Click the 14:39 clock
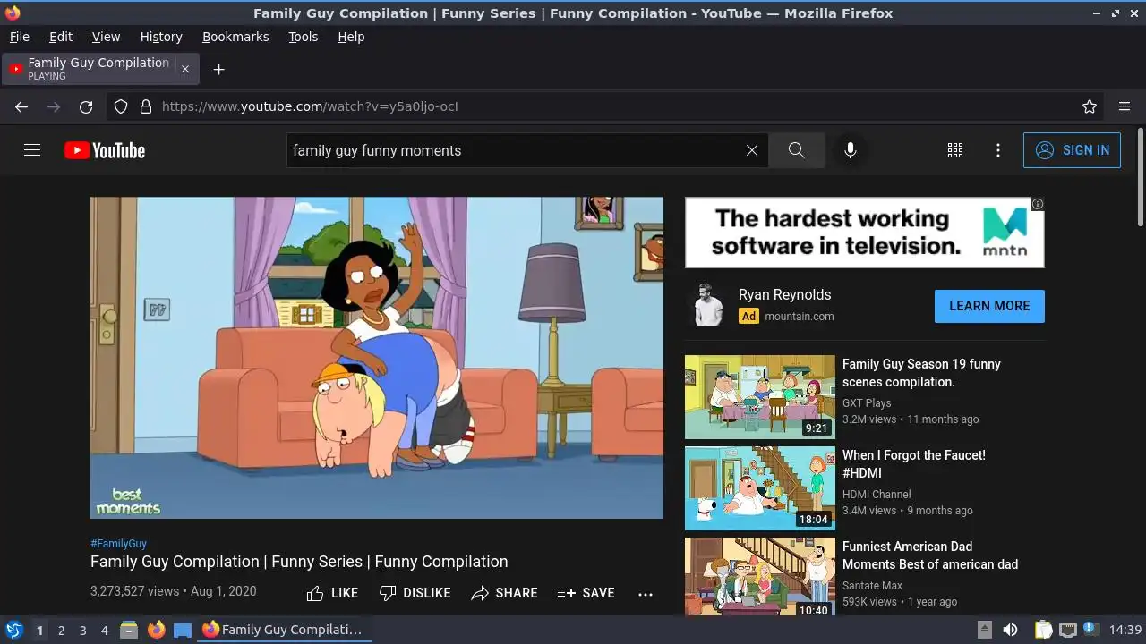1146x644 pixels. pyautogui.click(x=1125, y=630)
